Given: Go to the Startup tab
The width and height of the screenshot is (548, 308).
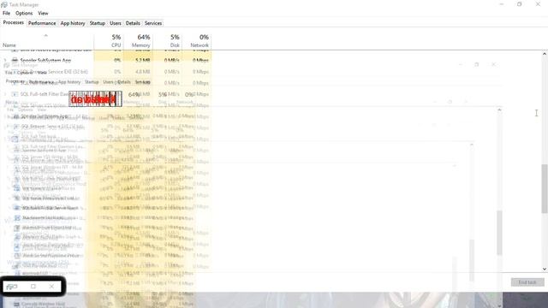Looking at the screenshot, I should point(97,23).
